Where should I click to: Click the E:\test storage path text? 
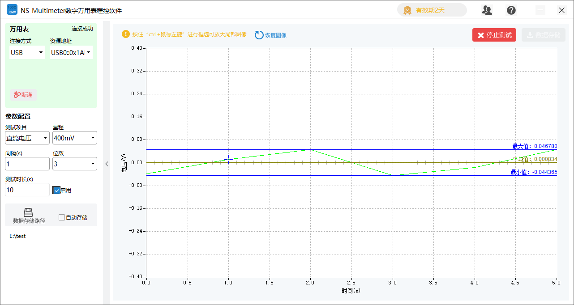pos(17,236)
